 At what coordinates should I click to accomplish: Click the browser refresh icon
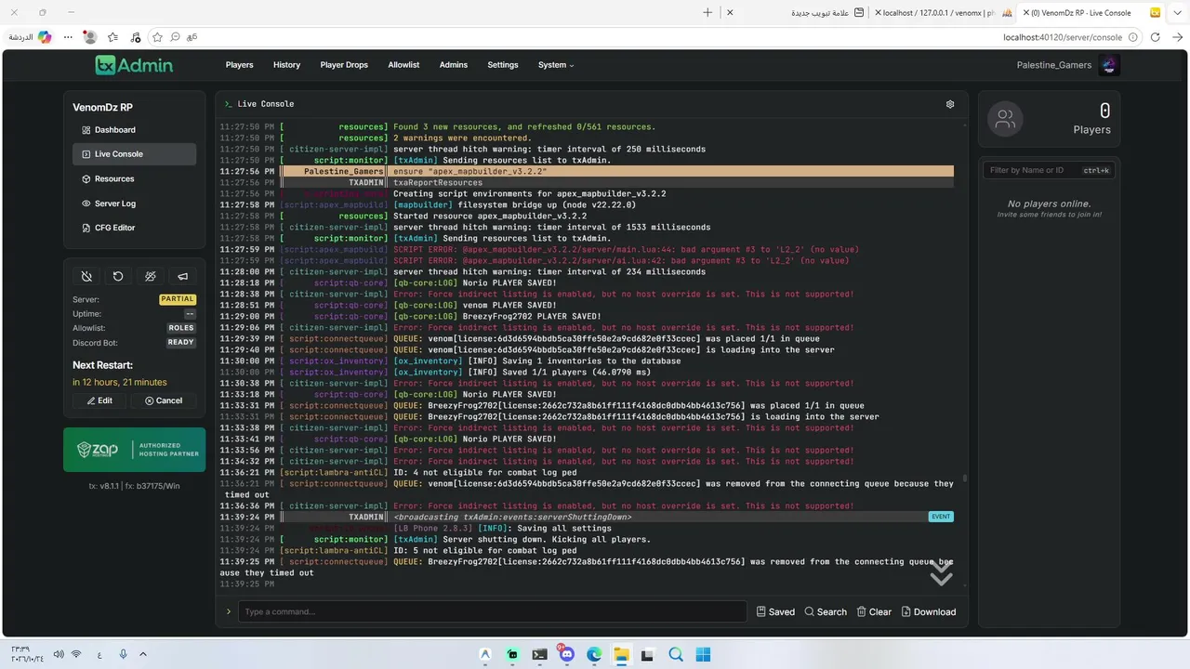click(x=1155, y=37)
